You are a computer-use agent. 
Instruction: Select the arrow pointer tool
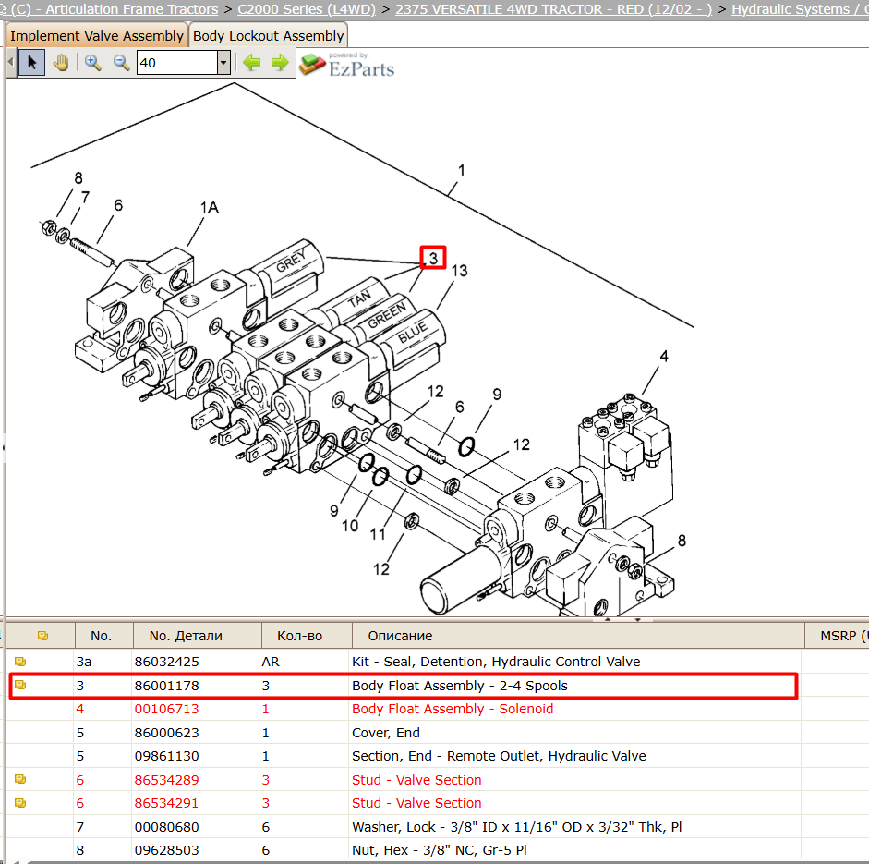pos(31,62)
